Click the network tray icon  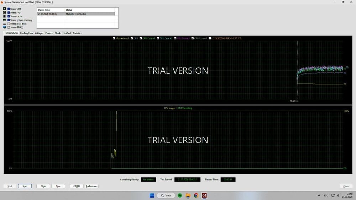333,195
